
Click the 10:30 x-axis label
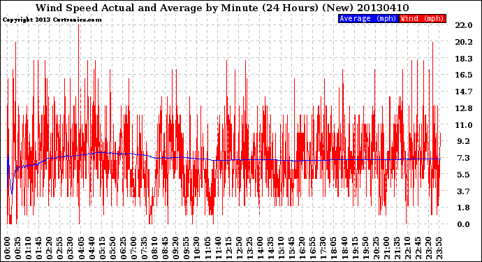click(x=197, y=248)
